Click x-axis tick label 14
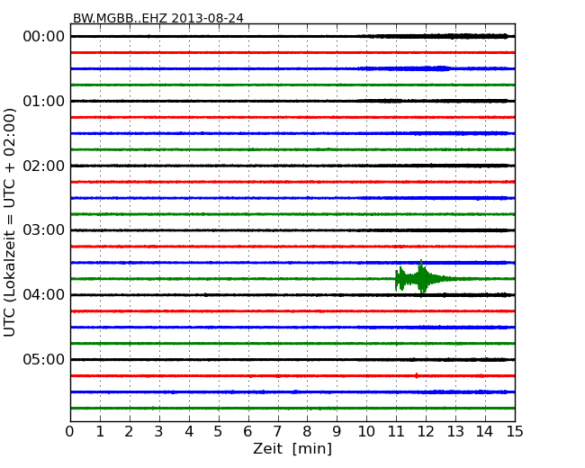 pos(484,432)
